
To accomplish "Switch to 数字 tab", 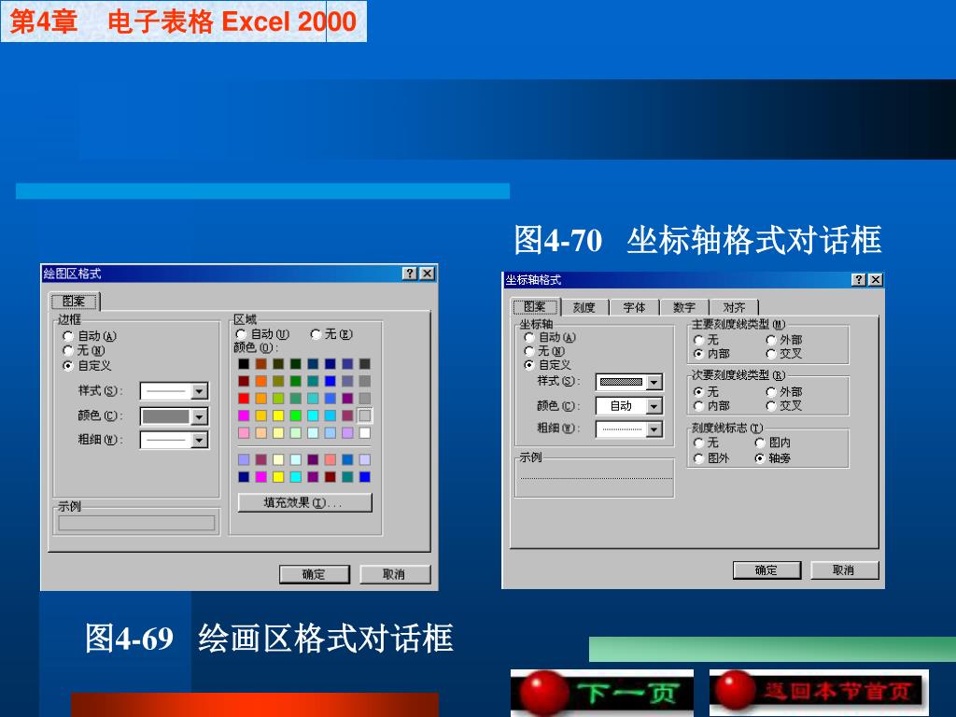I will pos(684,307).
